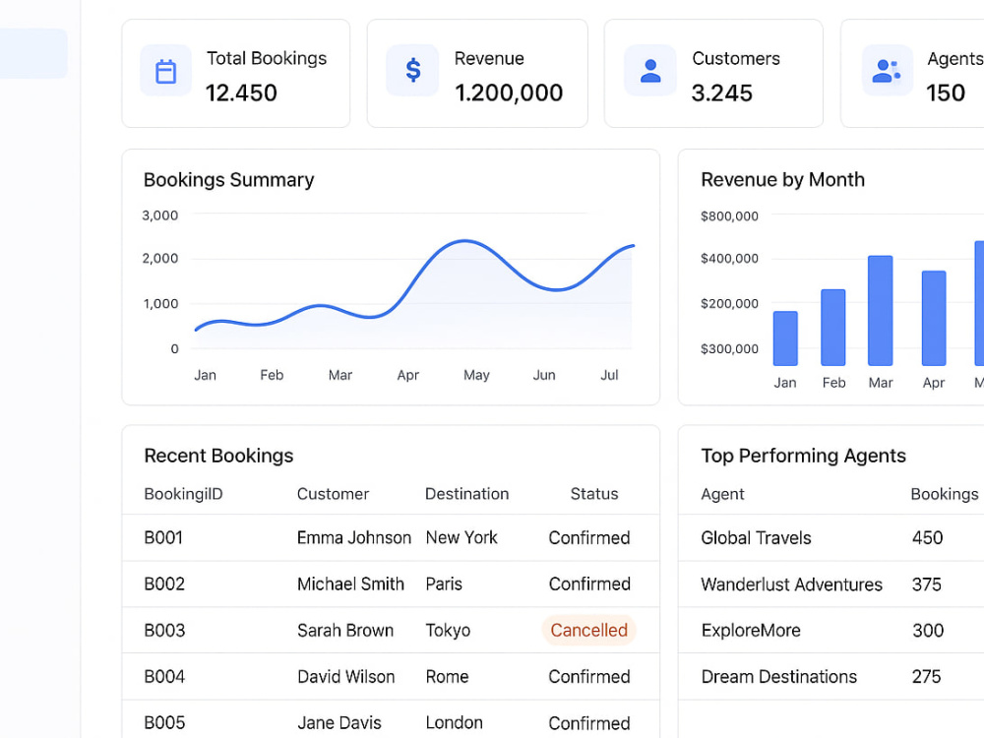Sort by Status column header
The width and height of the screenshot is (984, 738).
tap(593, 494)
